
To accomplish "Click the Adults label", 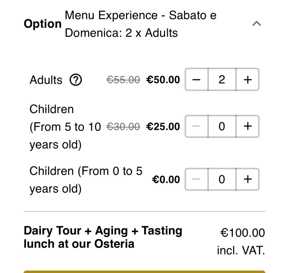I will pyautogui.click(x=46, y=80).
